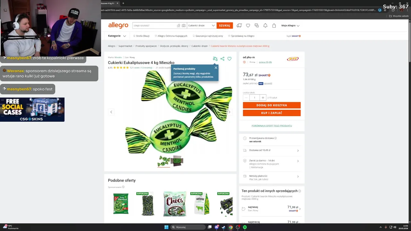This screenshot has height=231, width=411.
Task: Click the compare scales icon near title
Action: (x=215, y=59)
